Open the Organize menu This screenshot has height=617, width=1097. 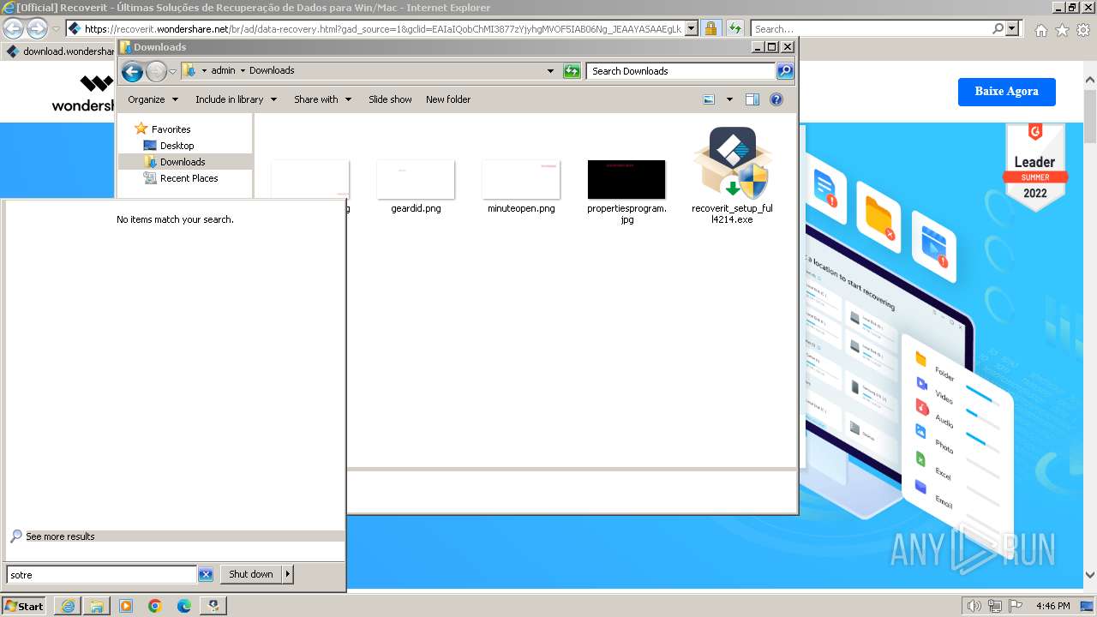pyautogui.click(x=153, y=99)
